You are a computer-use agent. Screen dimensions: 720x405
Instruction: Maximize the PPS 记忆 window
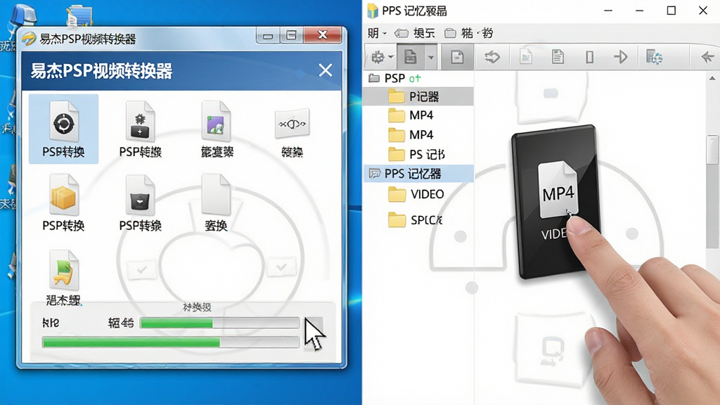671,11
